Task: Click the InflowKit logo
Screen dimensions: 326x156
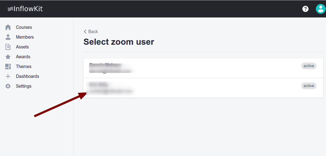Action: click(x=25, y=9)
